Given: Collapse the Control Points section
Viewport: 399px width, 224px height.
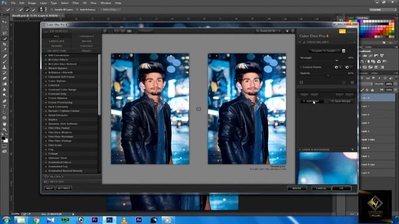Looking at the screenshot, I should point(300,67).
